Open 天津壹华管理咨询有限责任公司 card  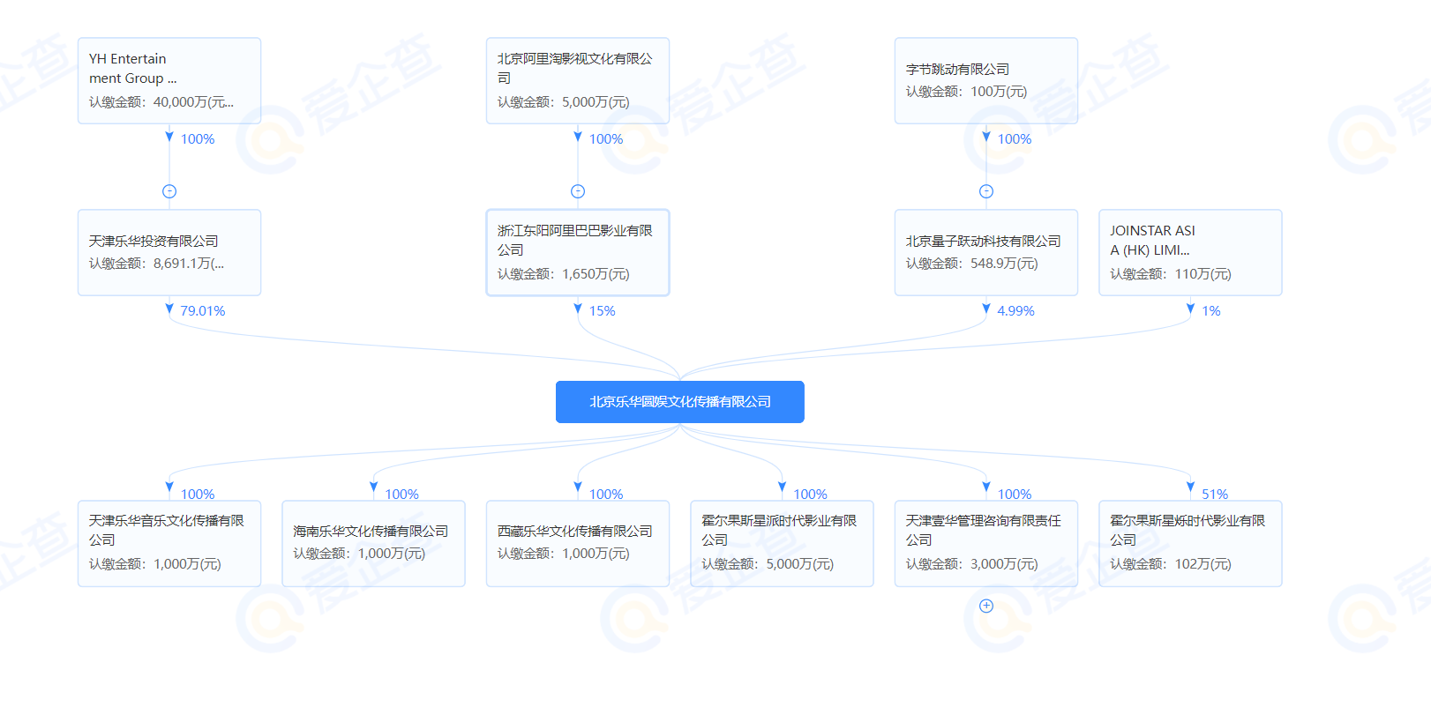pos(986,543)
